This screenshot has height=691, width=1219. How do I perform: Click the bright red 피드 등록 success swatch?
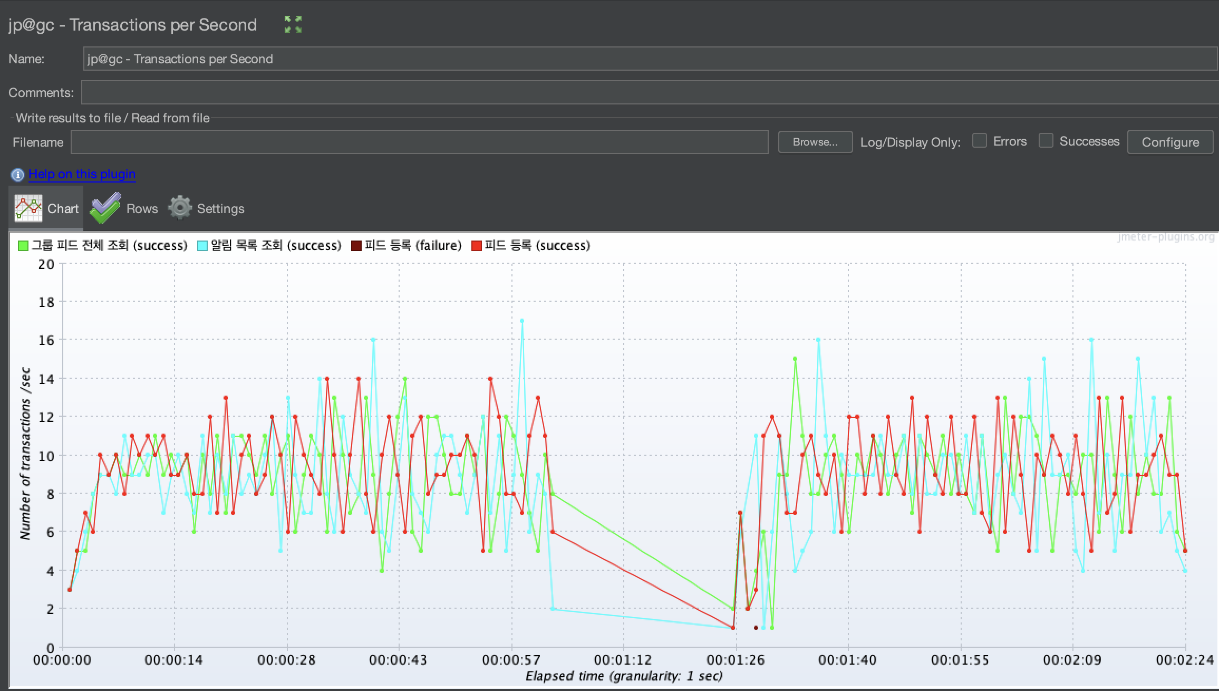(477, 246)
